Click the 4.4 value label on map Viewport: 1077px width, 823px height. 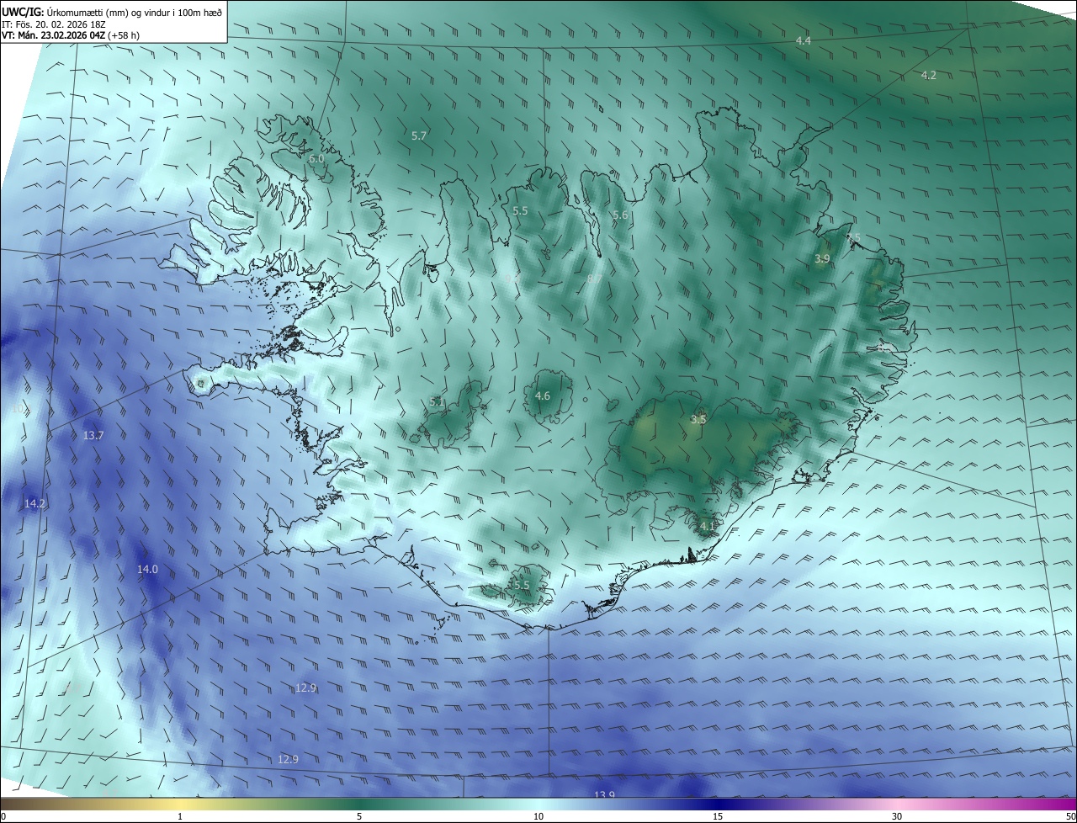coord(804,40)
